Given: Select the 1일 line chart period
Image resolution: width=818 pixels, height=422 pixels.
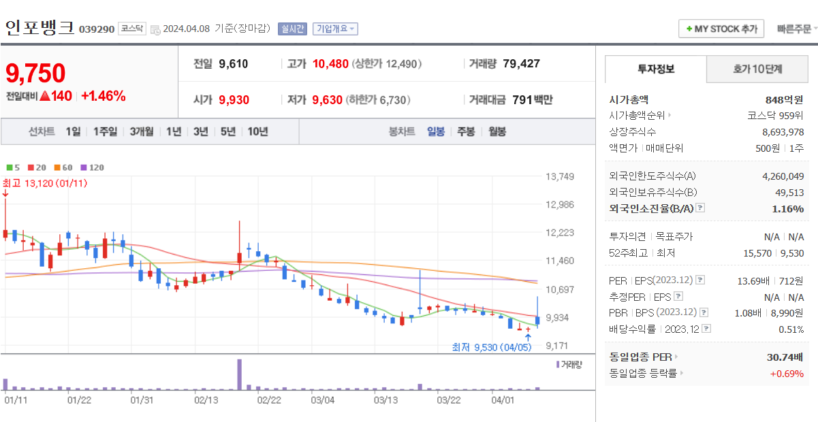Looking at the screenshot, I should coord(73,132).
